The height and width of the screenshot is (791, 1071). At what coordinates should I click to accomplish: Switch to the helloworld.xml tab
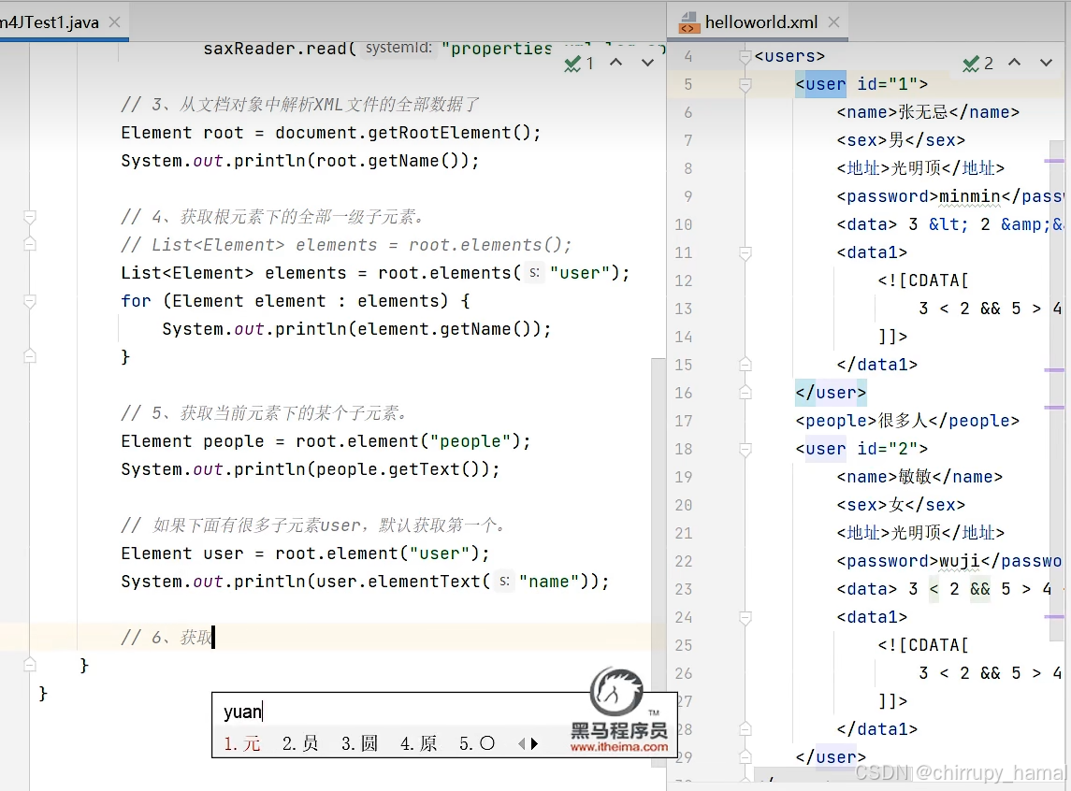[x=760, y=22]
